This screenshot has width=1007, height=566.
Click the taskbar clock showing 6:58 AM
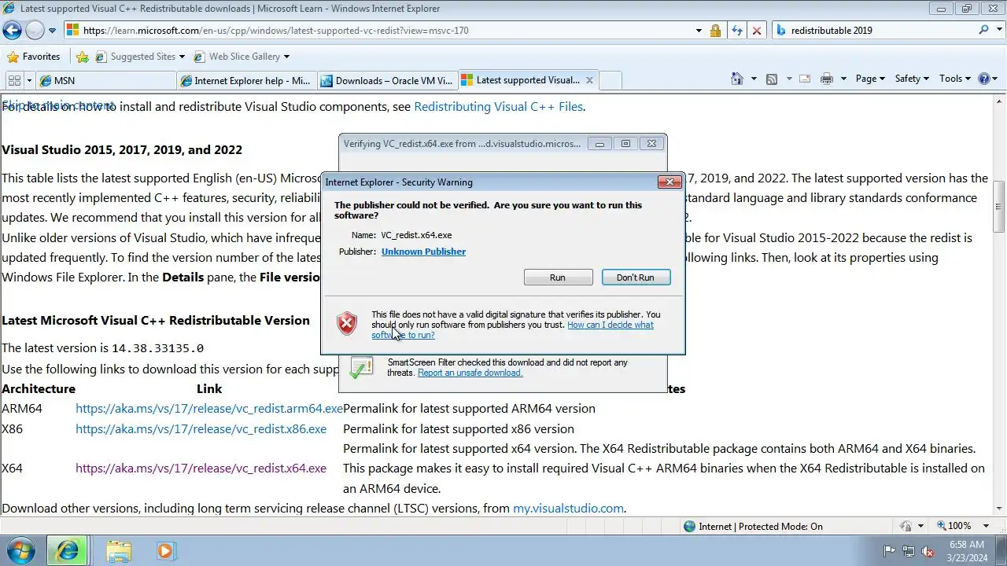point(966,550)
